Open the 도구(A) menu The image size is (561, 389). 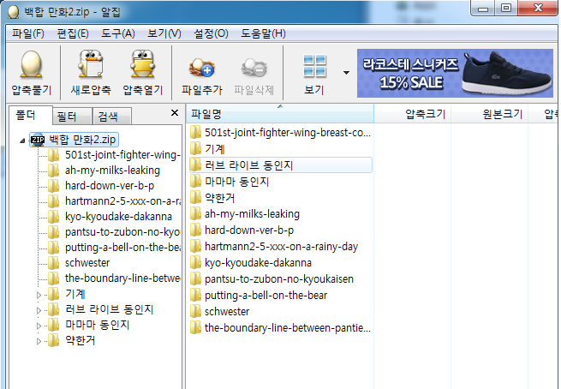coord(117,33)
